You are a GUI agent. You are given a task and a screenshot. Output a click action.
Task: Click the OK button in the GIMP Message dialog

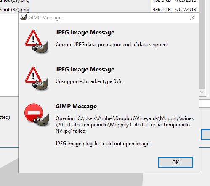point(175,162)
